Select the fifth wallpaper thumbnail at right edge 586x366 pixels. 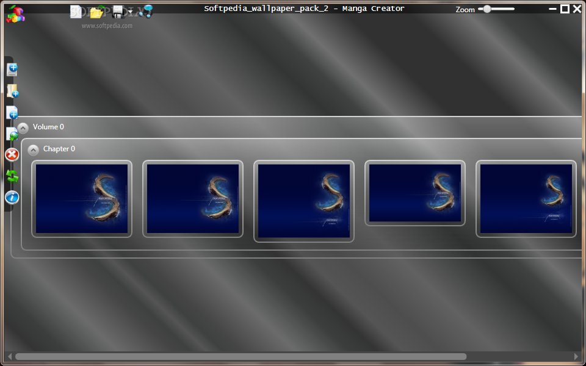click(526, 199)
